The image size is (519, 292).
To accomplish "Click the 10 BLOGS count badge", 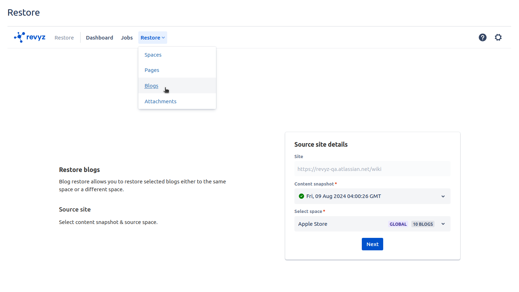I will (x=423, y=224).
